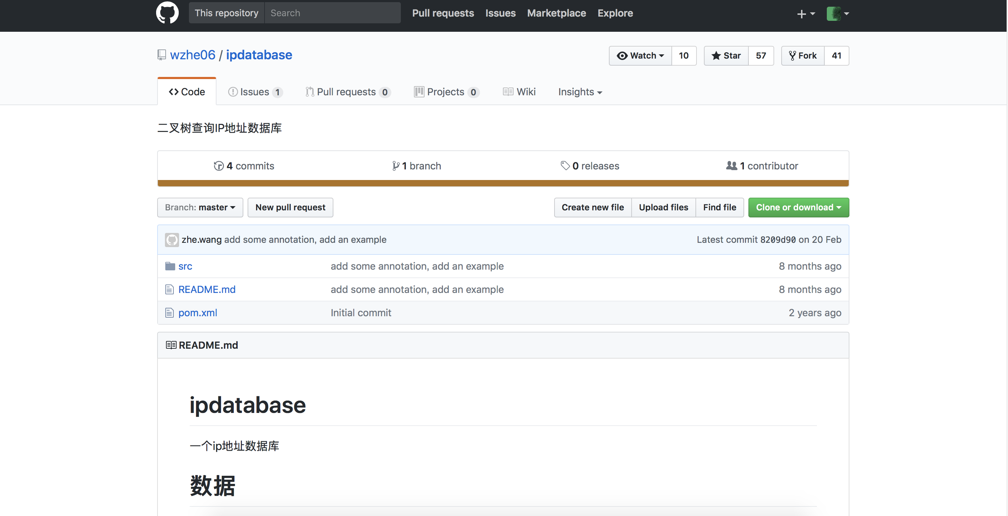Screen dimensions: 1008x516
Task: Click the README.md file icon
Action: tap(170, 290)
